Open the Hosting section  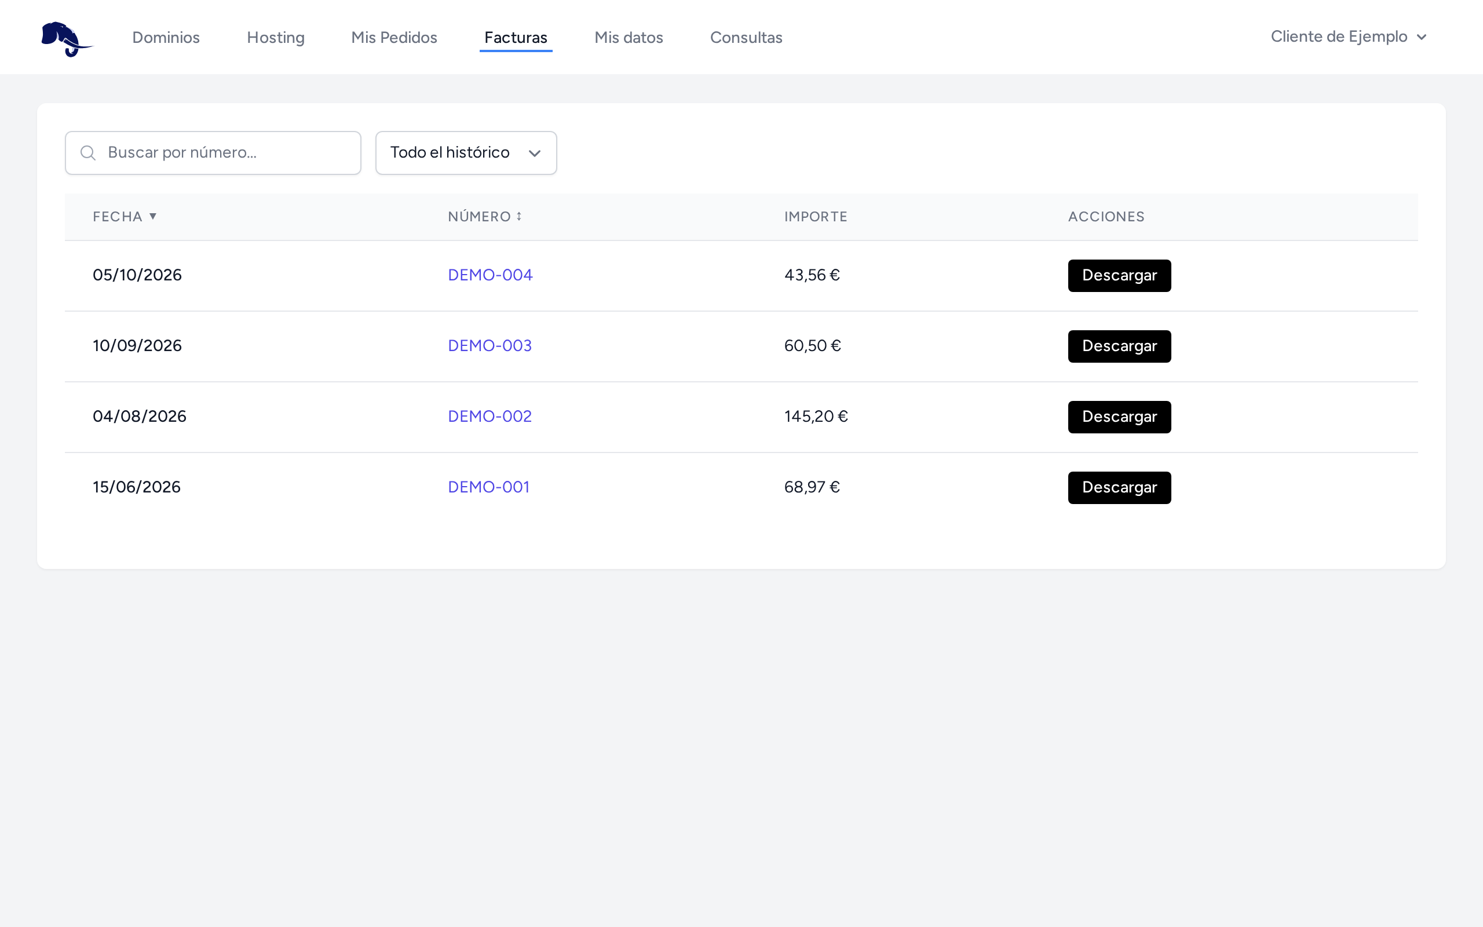tap(276, 38)
